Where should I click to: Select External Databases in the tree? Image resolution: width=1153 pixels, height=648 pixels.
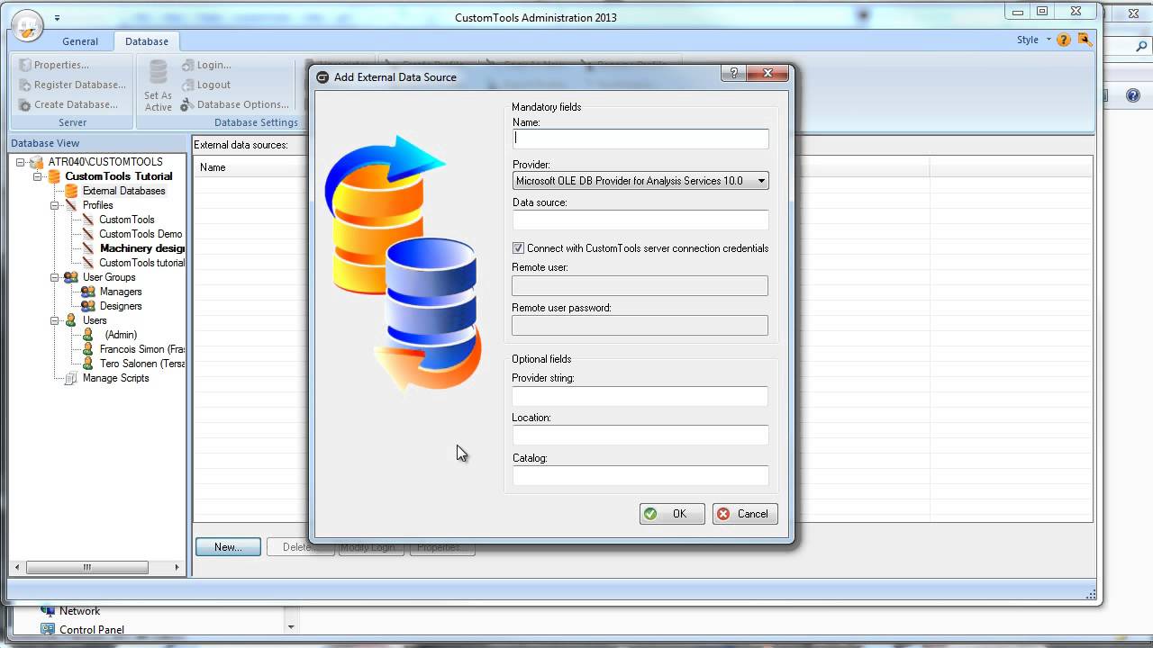[123, 191]
